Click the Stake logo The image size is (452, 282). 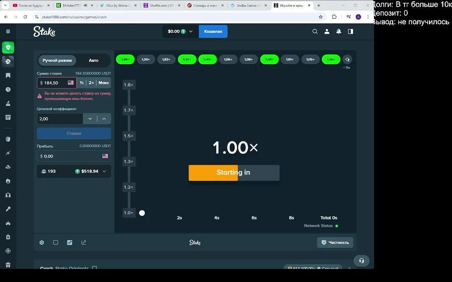44,31
